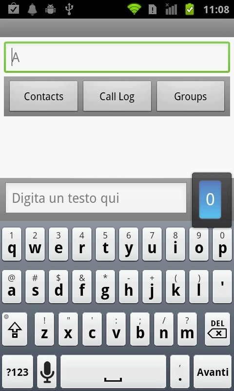Tap the Wi-Fi signal status icon
234x391 pixels.
134,9
